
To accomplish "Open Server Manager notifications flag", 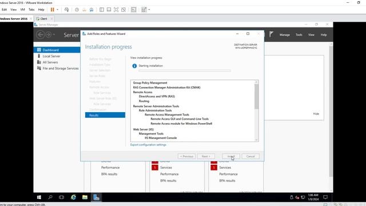I will coord(271,34).
